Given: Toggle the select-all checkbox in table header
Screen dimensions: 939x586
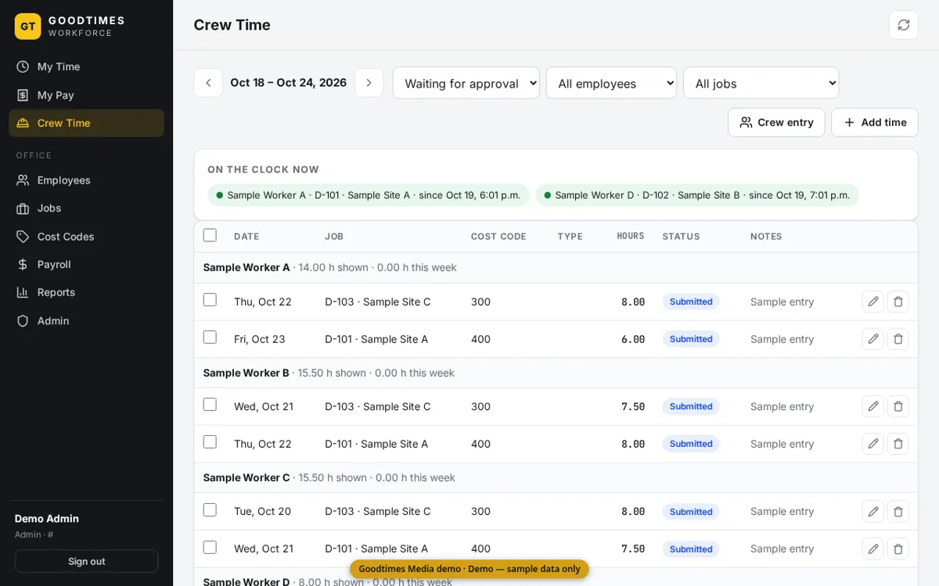Looking at the screenshot, I should coord(210,235).
